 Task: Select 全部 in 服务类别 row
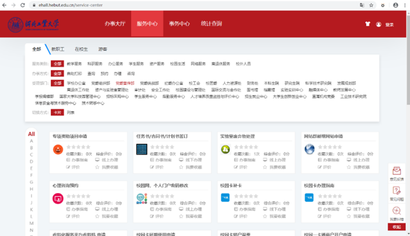click(x=57, y=63)
